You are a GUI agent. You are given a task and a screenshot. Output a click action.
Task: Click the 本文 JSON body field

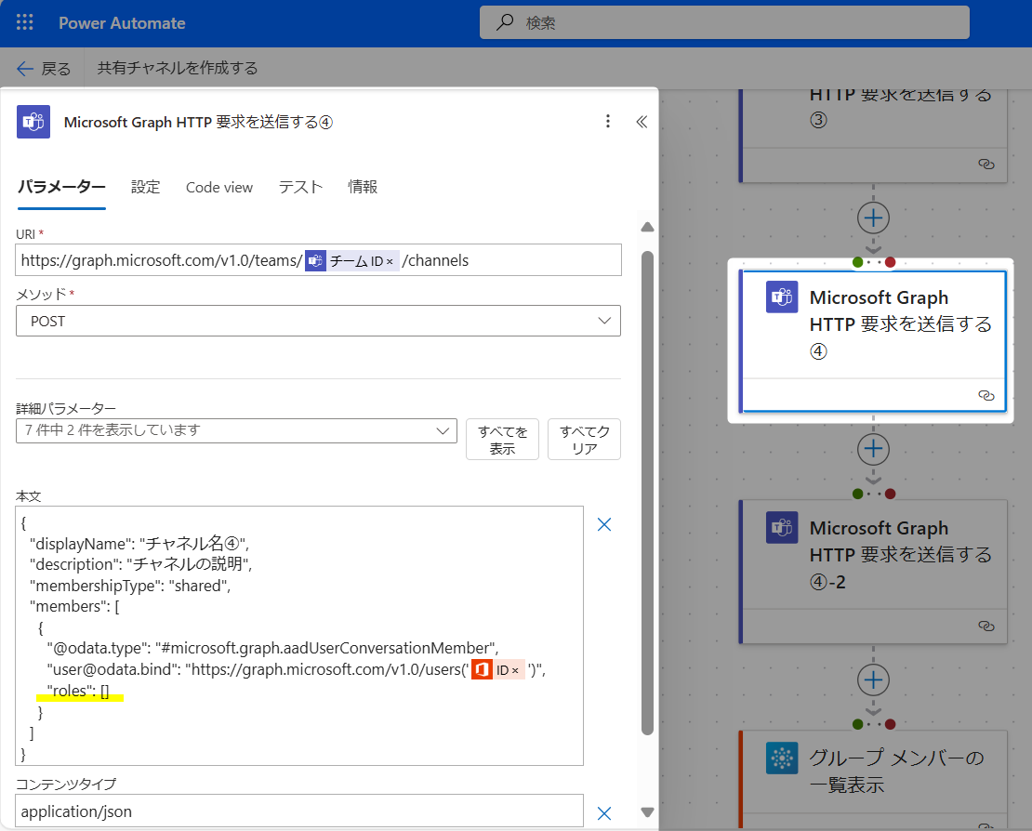(299, 636)
